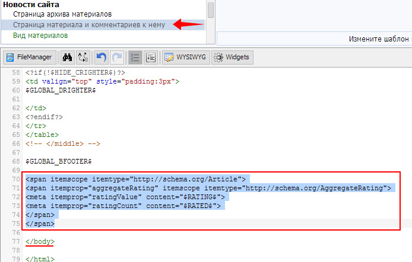Screen dimensions: 412x262
Task: Click the td valign="top" code line
Action: (102, 81)
